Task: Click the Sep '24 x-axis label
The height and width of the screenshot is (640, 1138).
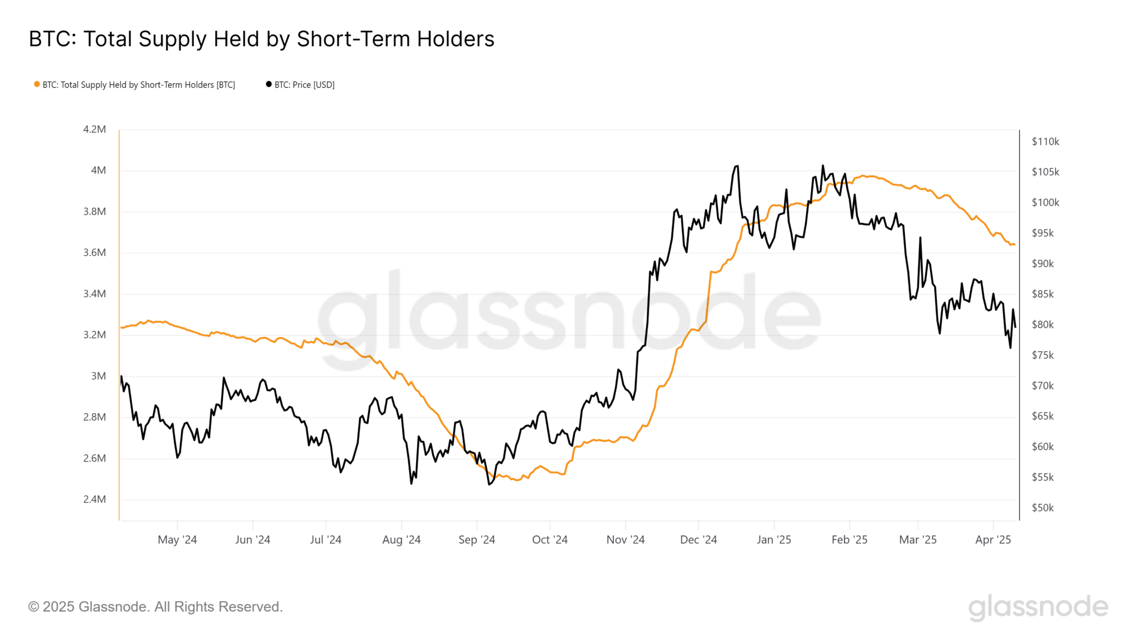Action: pyautogui.click(x=476, y=539)
